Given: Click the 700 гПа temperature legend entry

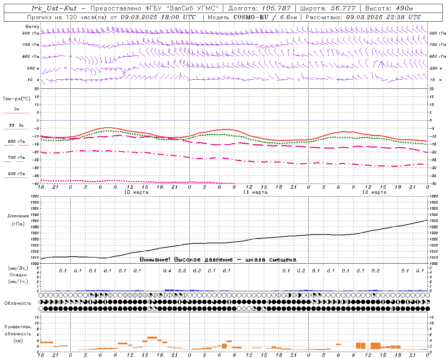Looking at the screenshot, I should tap(16, 157).
